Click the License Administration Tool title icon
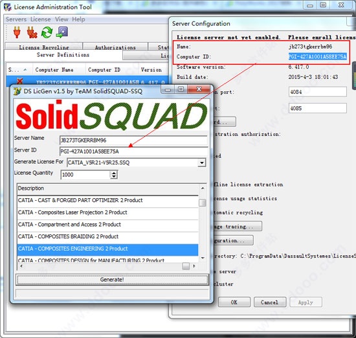 pyautogui.click(x=8, y=7)
